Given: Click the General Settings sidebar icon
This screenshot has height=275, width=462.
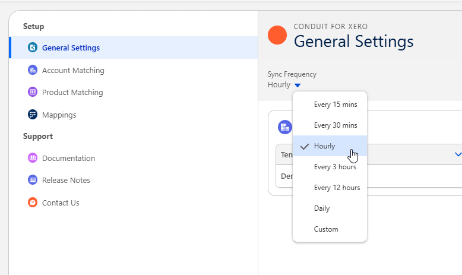Looking at the screenshot, I should (33, 48).
